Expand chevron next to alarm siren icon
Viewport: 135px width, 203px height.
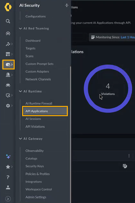click(12, 75)
